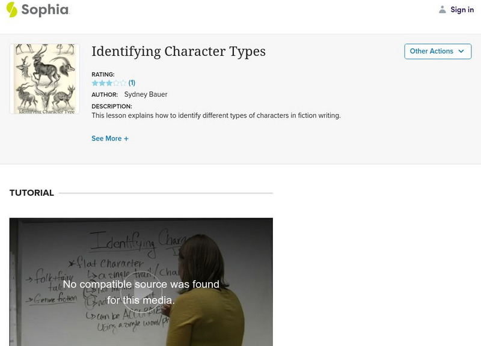Expand the Other Actions dropdown
This screenshot has width=481, height=346.
pyautogui.click(x=438, y=51)
